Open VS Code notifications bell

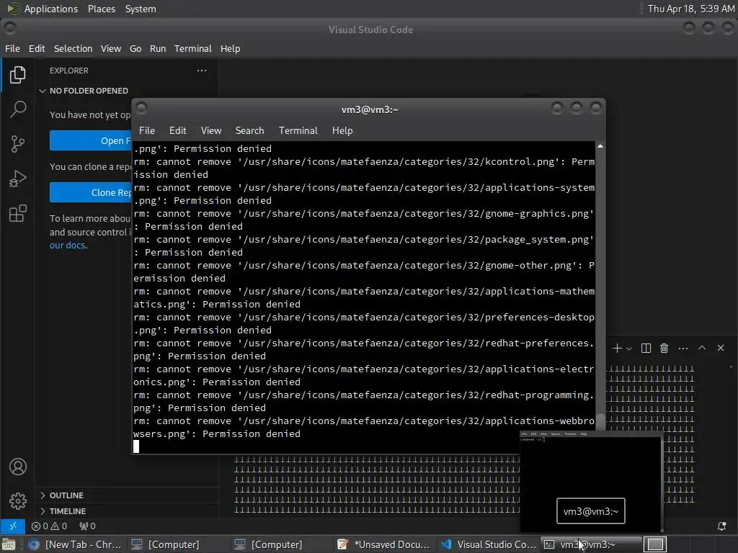[x=721, y=526]
